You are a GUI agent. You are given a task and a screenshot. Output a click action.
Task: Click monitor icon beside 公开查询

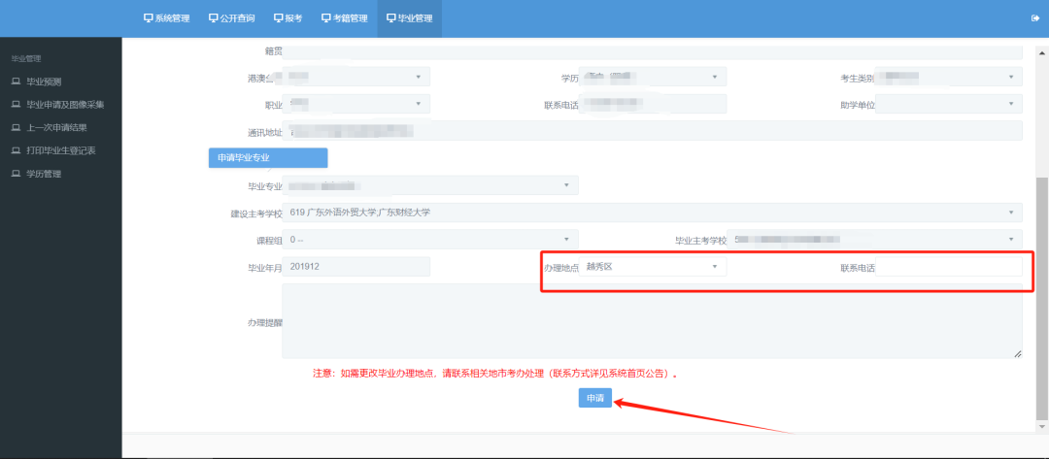[214, 18]
